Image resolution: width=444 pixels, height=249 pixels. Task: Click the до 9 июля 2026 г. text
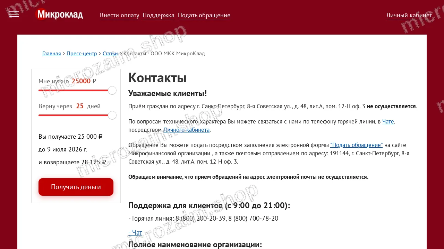(x=63, y=149)
